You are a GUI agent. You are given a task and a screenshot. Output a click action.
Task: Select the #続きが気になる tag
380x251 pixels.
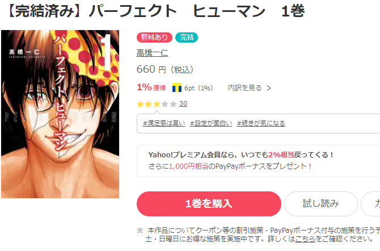(x=261, y=123)
